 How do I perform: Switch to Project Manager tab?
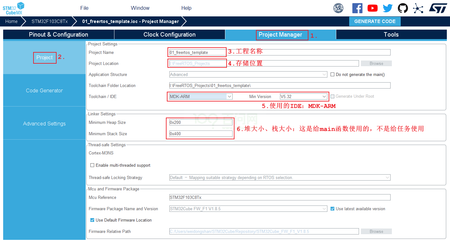pyautogui.click(x=281, y=35)
